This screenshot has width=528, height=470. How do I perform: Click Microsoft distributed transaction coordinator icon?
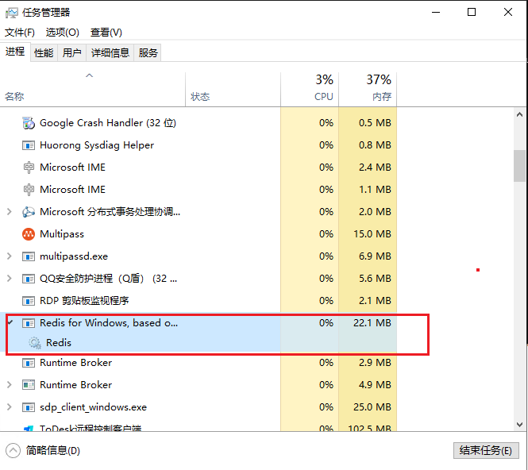pyautogui.click(x=29, y=212)
